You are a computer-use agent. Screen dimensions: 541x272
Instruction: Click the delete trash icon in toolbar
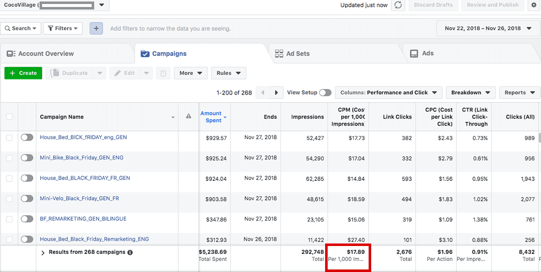coord(163,73)
